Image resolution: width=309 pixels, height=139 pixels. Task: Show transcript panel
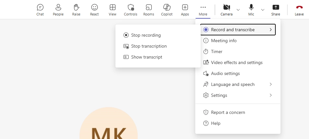click(158, 57)
